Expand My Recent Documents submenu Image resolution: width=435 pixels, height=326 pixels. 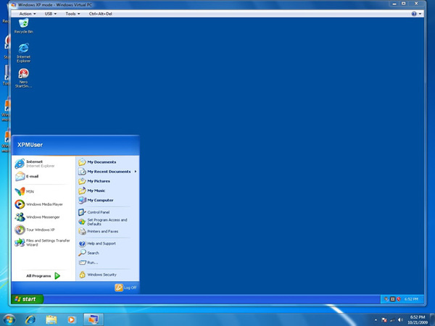[x=107, y=172]
